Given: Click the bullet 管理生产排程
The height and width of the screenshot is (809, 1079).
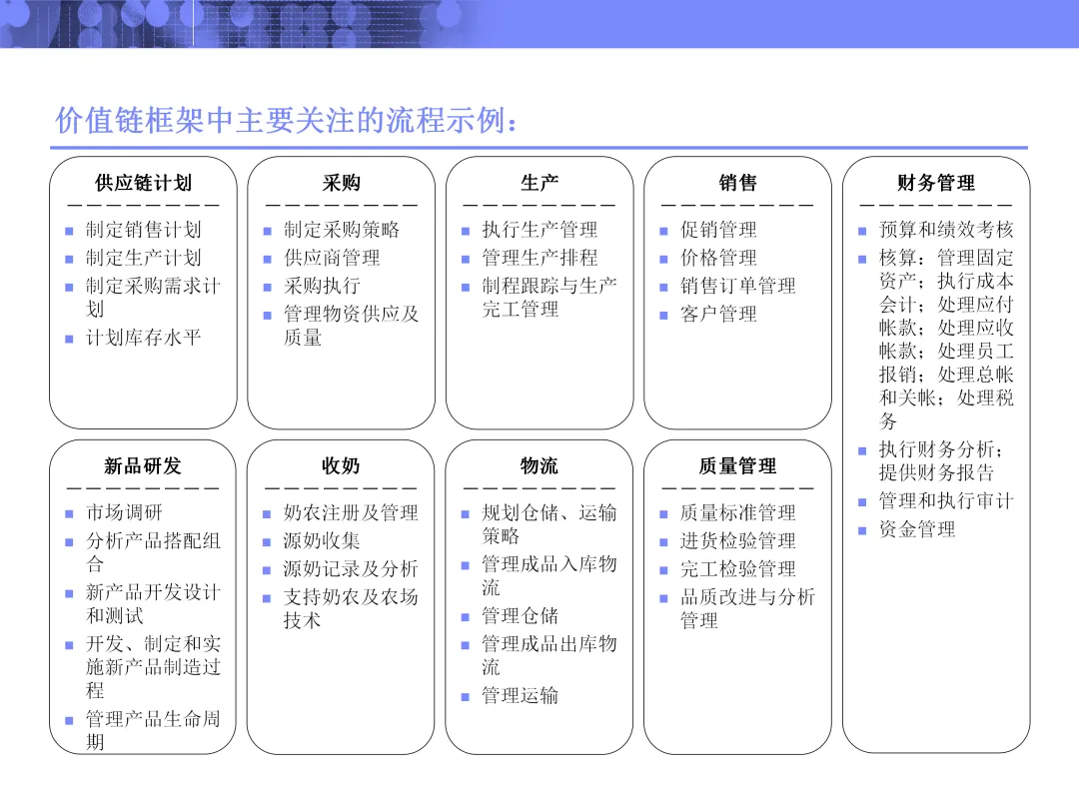Looking at the screenshot, I should 539,258.
